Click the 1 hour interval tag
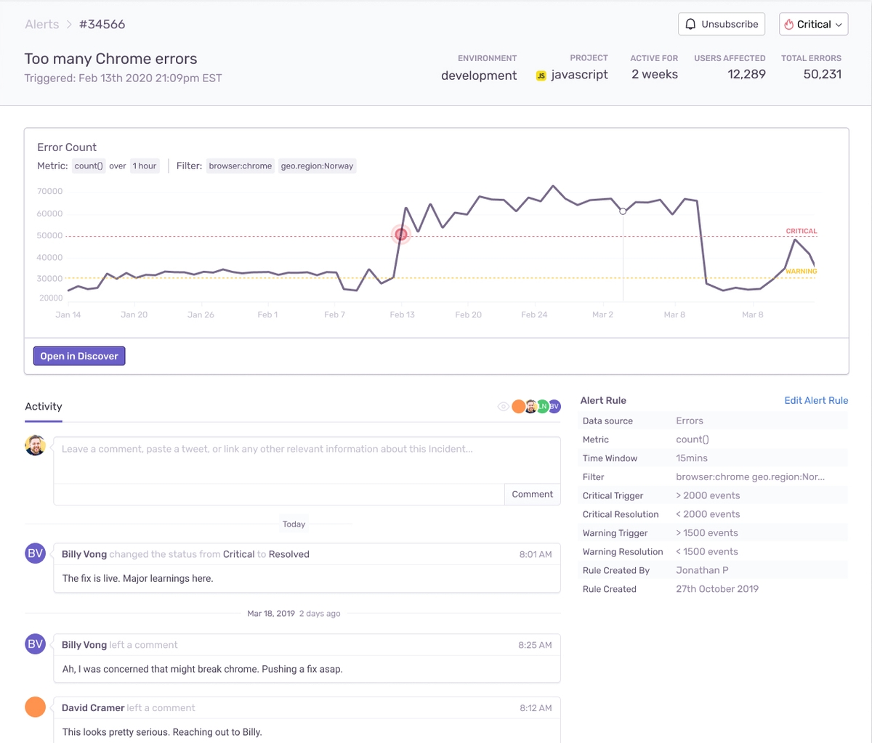872x743 pixels. click(145, 166)
